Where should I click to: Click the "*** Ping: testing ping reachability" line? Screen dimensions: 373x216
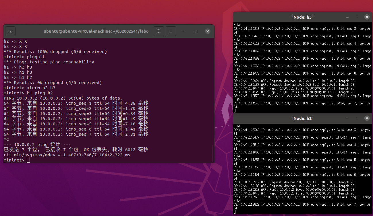click(x=49, y=62)
